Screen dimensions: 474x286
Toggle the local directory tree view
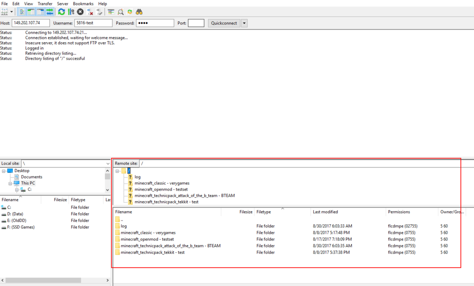point(31,11)
